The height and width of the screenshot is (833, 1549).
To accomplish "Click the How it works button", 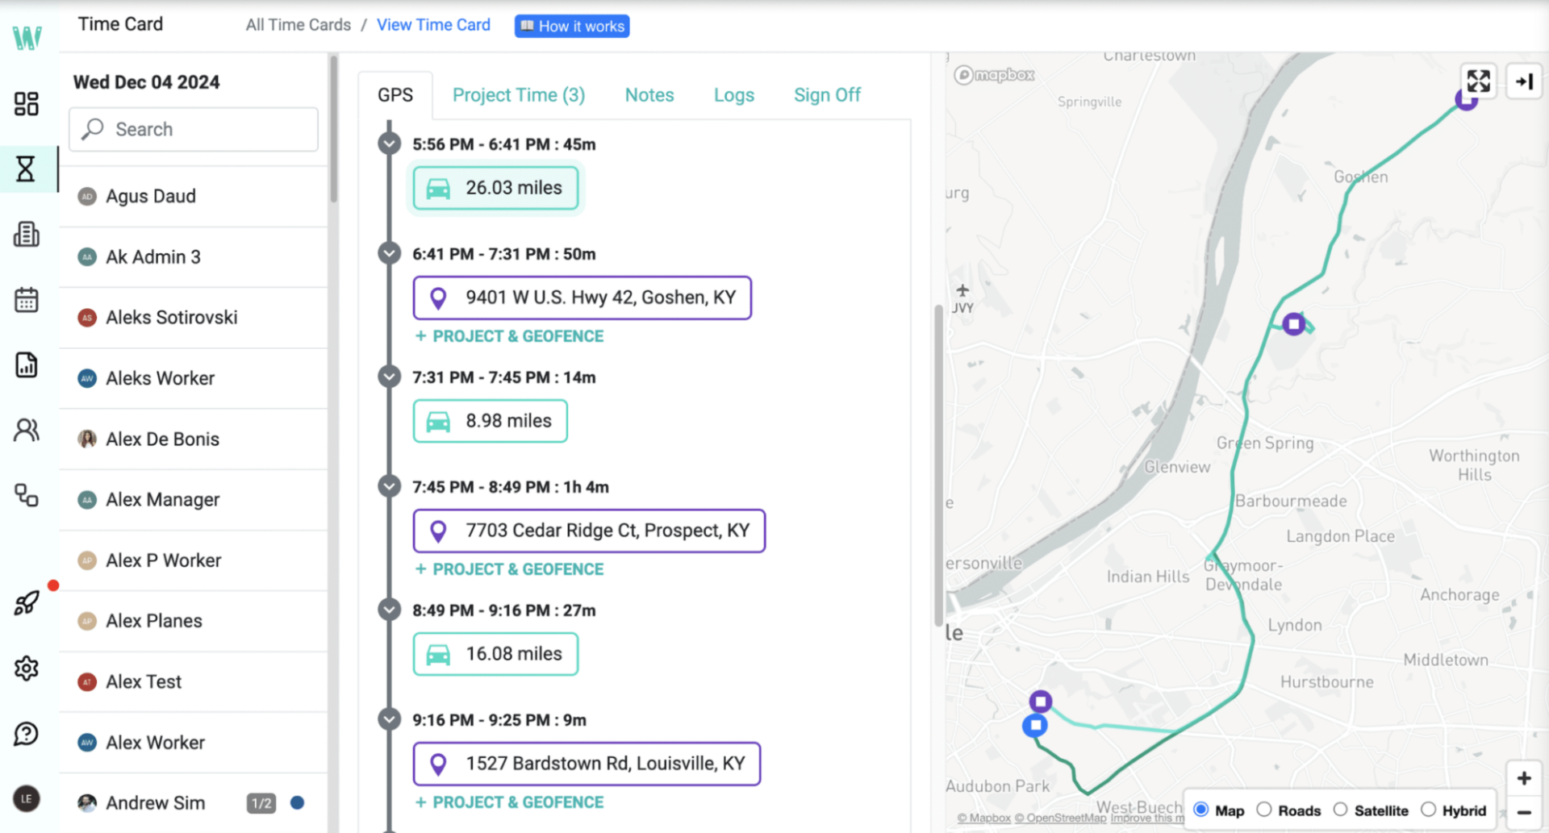I will pyautogui.click(x=571, y=25).
